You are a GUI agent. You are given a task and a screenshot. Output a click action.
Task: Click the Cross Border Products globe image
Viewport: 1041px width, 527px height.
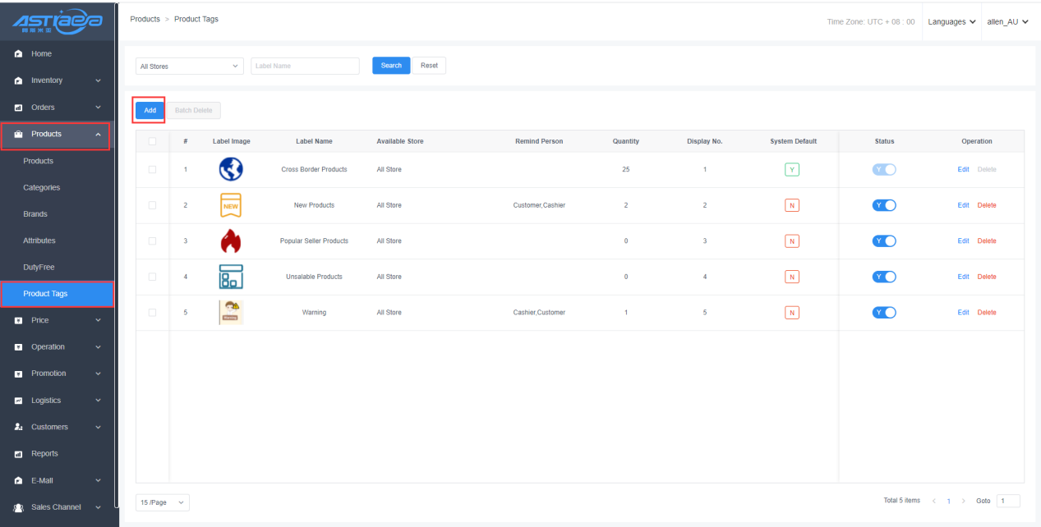[x=231, y=169]
